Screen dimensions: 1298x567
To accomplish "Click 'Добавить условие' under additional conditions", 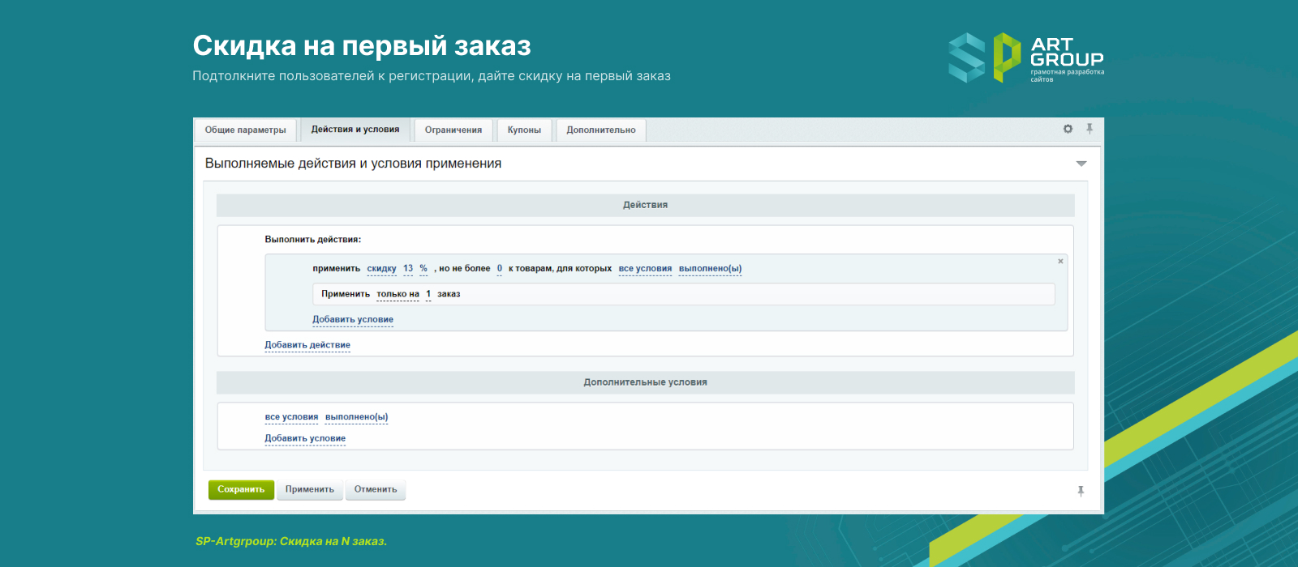I will (305, 439).
